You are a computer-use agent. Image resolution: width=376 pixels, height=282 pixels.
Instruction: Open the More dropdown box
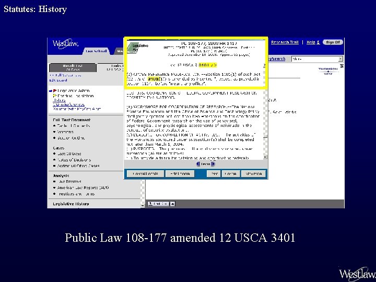[317, 58]
